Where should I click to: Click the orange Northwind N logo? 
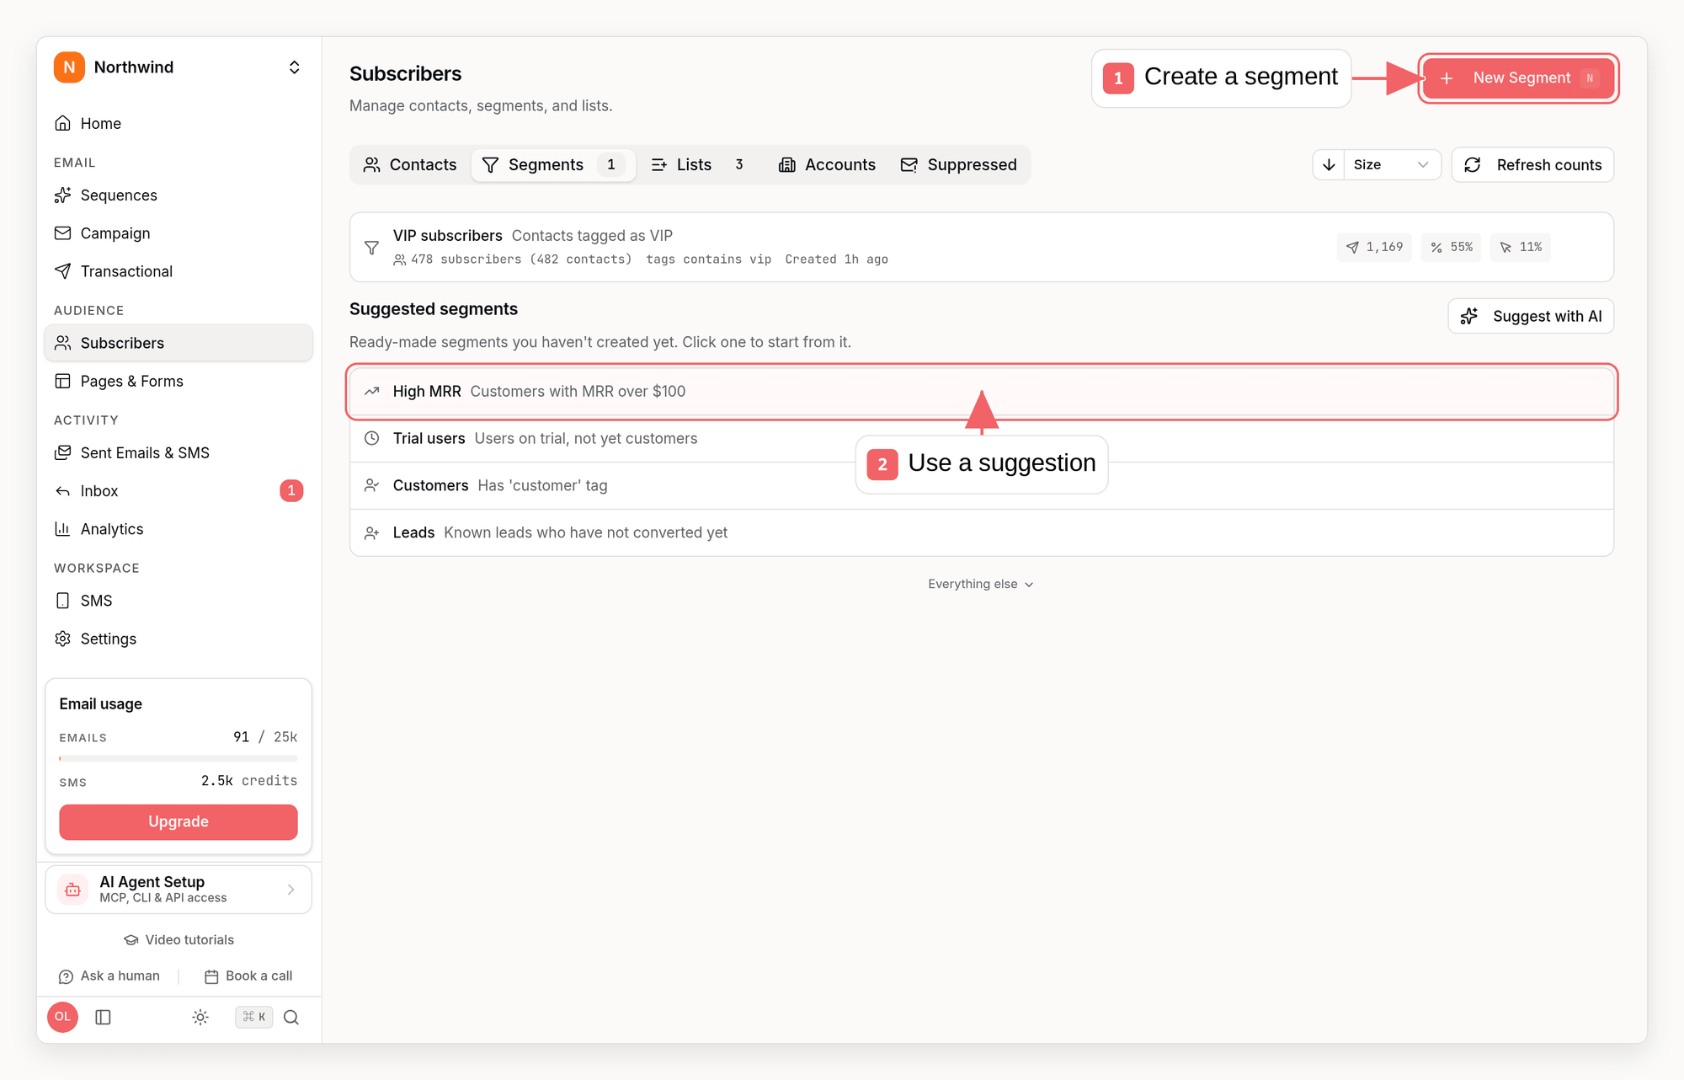pos(69,67)
